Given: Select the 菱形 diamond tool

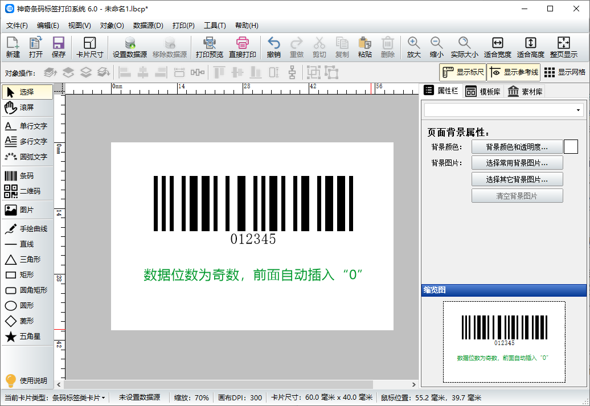Looking at the screenshot, I should [x=27, y=321].
